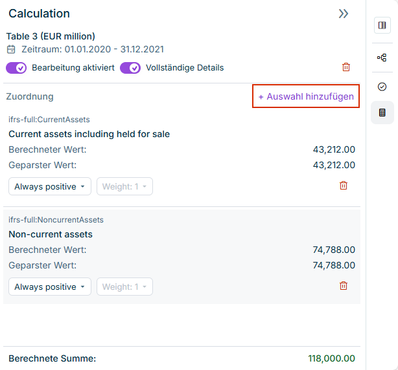Collapse the Calculation panel with double chevron
This screenshot has width=398, height=370.
point(344,14)
